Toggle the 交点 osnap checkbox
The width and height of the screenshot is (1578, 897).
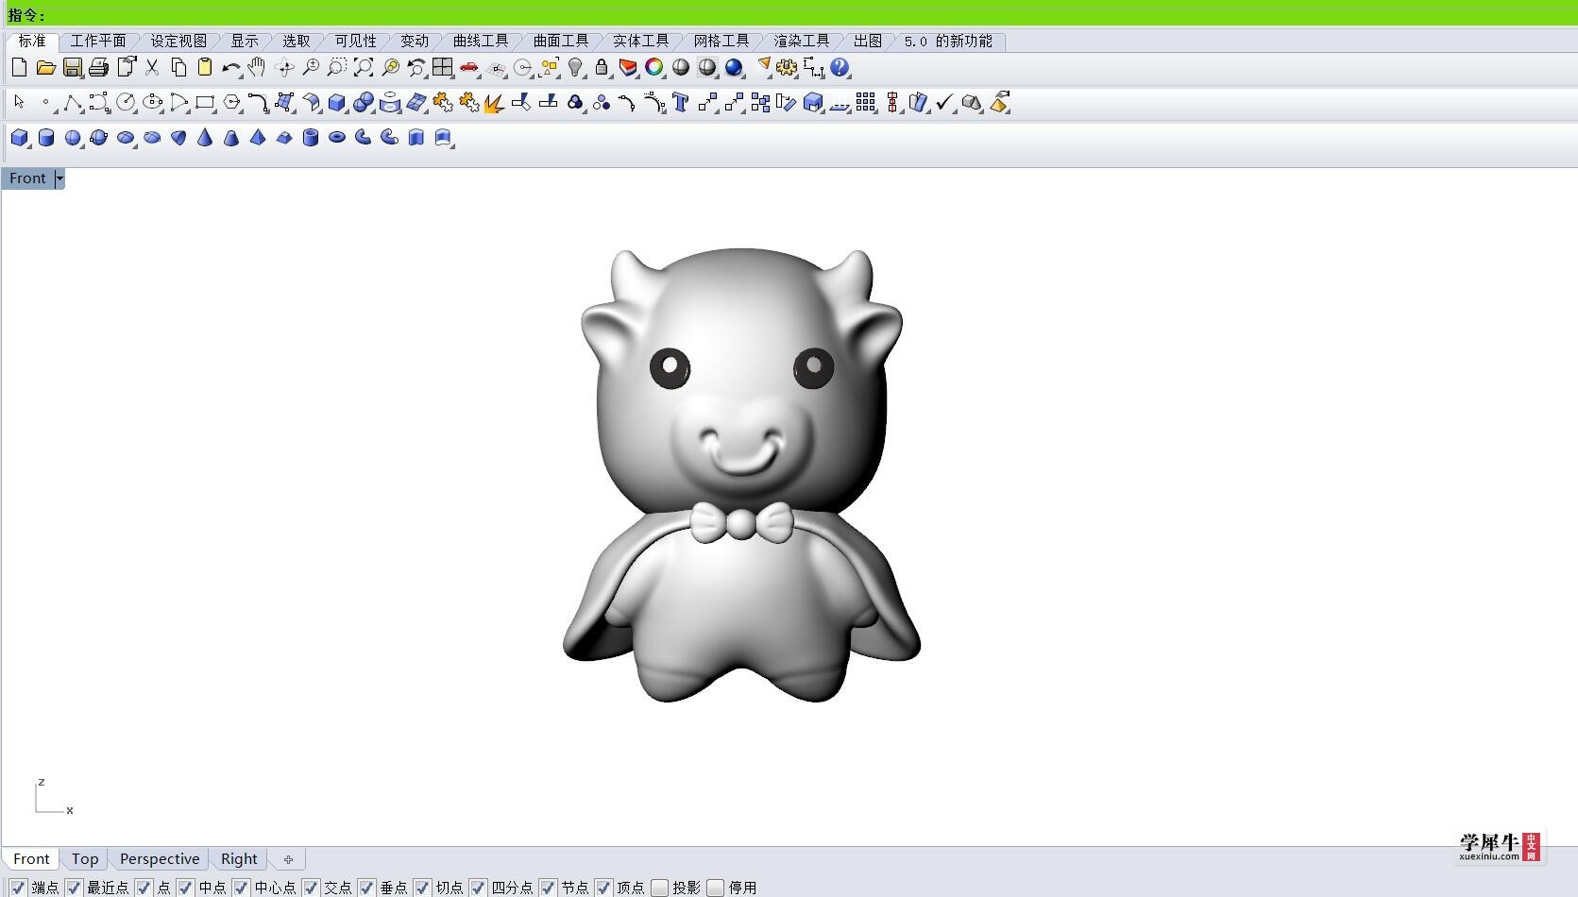click(x=311, y=888)
